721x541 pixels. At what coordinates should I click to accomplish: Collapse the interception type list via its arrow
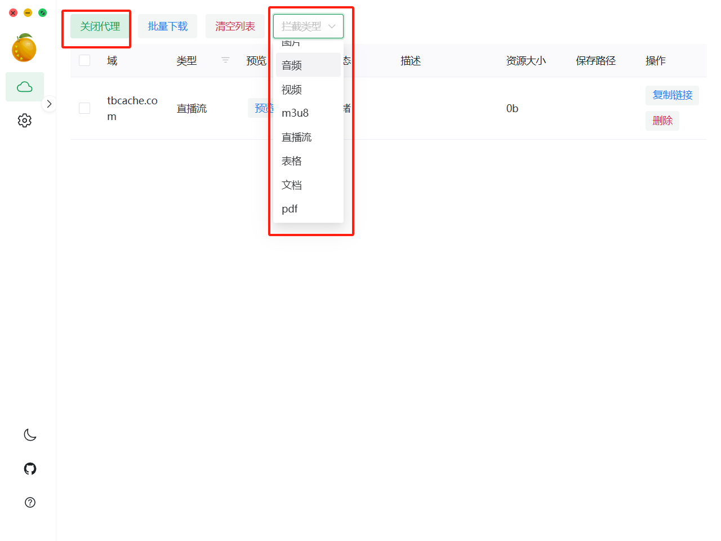(x=332, y=26)
